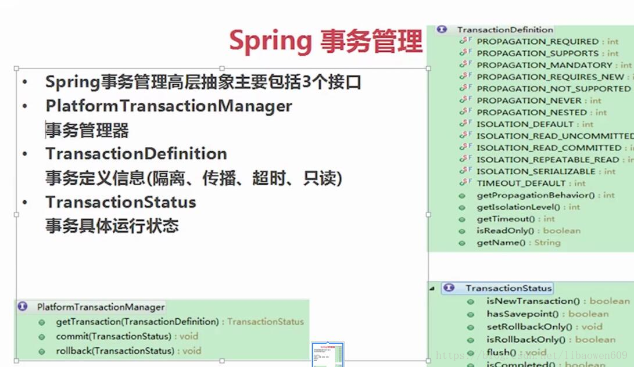Select the getTransaction method icon
634x367 pixels.
coord(42,322)
